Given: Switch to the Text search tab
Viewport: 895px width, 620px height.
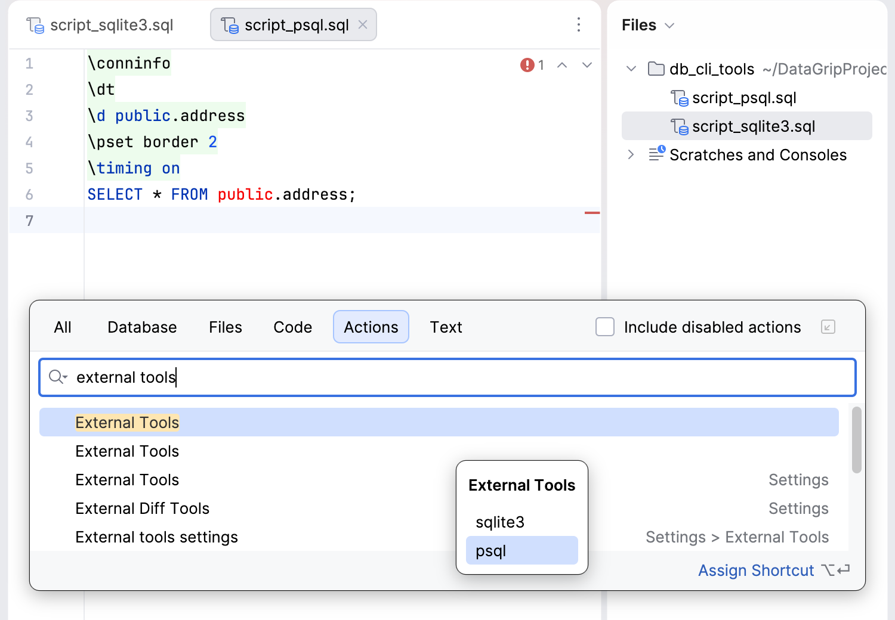Looking at the screenshot, I should 446,327.
